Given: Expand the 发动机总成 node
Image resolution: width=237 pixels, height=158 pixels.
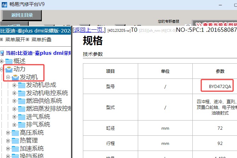Looking at the screenshot, I should pyautogui.click(x=15, y=85).
